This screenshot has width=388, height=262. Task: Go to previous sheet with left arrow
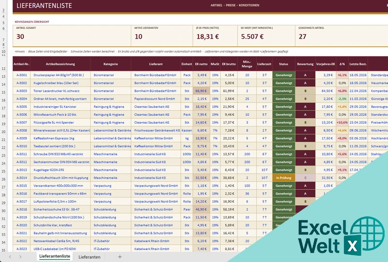point(10,257)
